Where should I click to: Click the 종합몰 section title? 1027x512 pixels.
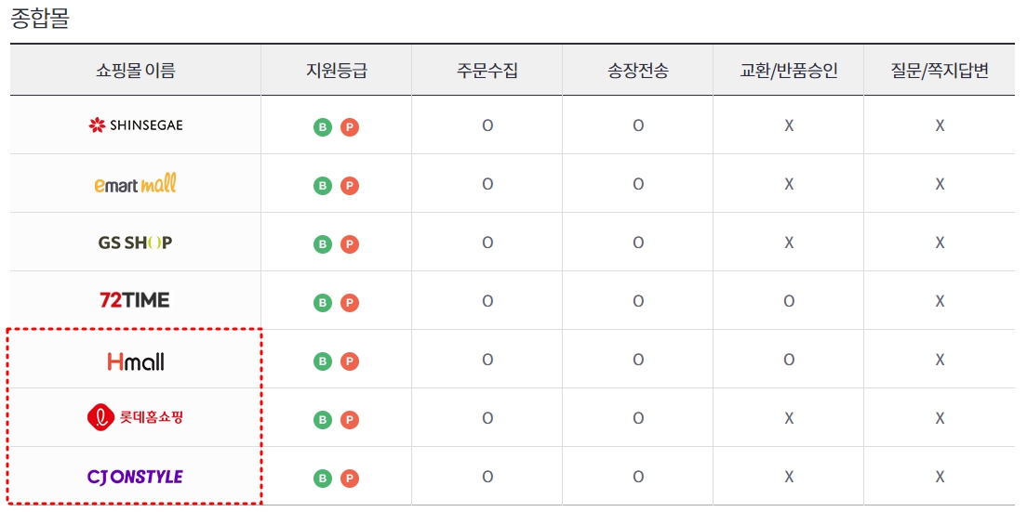coord(40,19)
